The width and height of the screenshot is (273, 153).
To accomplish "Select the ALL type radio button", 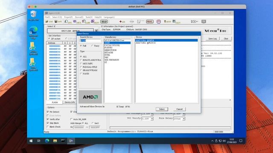I will [81, 57].
